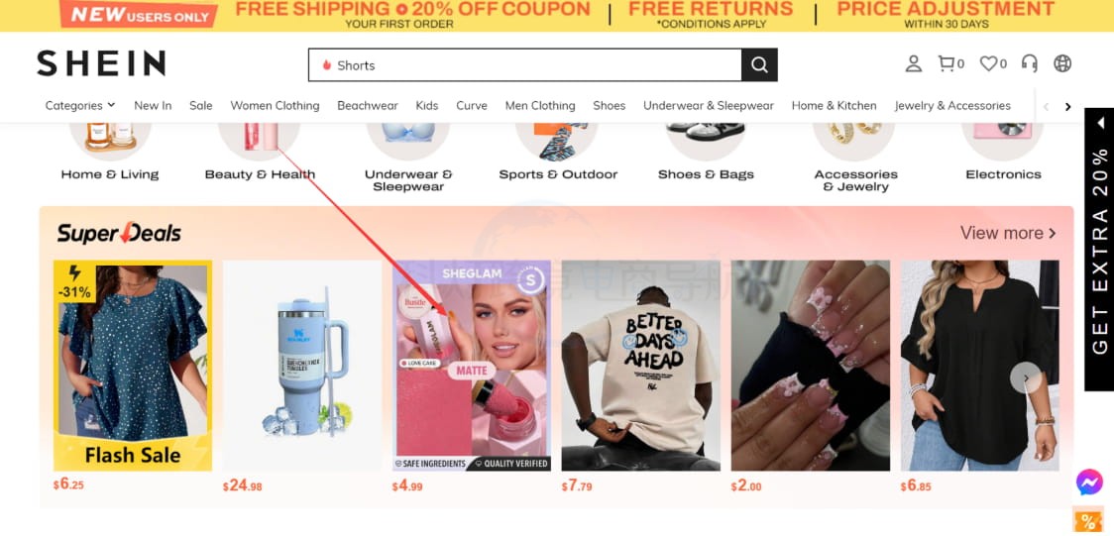Viewport: 1114px width, 536px height.
Task: Open the Sale menu item
Action: (200, 106)
